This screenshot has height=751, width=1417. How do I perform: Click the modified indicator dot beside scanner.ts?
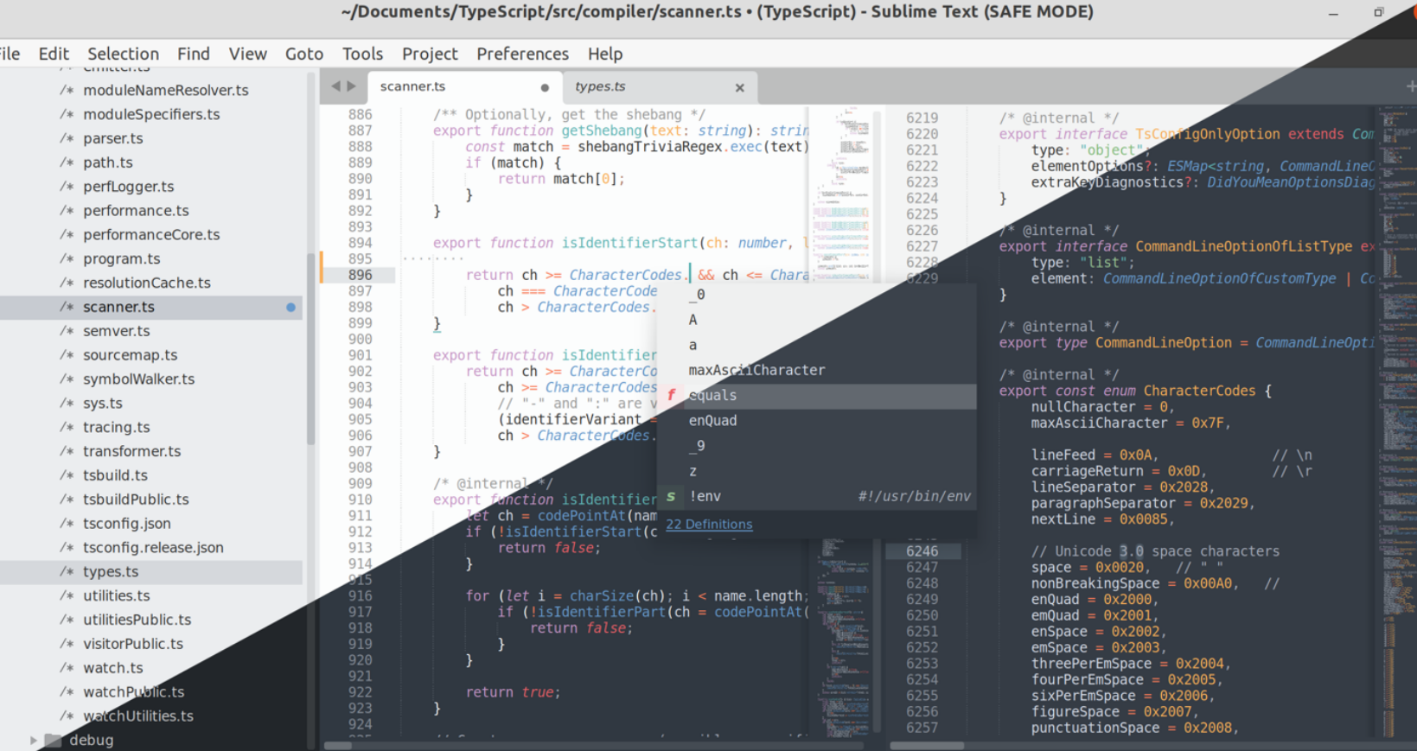click(x=290, y=307)
